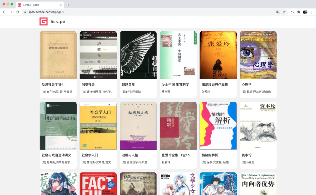316x195 pixels.
Task: Open the 反思社会学导引 book cover image
Action: click(58, 55)
